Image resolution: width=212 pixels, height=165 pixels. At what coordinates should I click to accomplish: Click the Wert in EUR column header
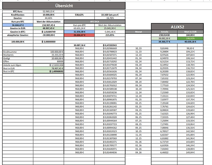coord(190,32)
